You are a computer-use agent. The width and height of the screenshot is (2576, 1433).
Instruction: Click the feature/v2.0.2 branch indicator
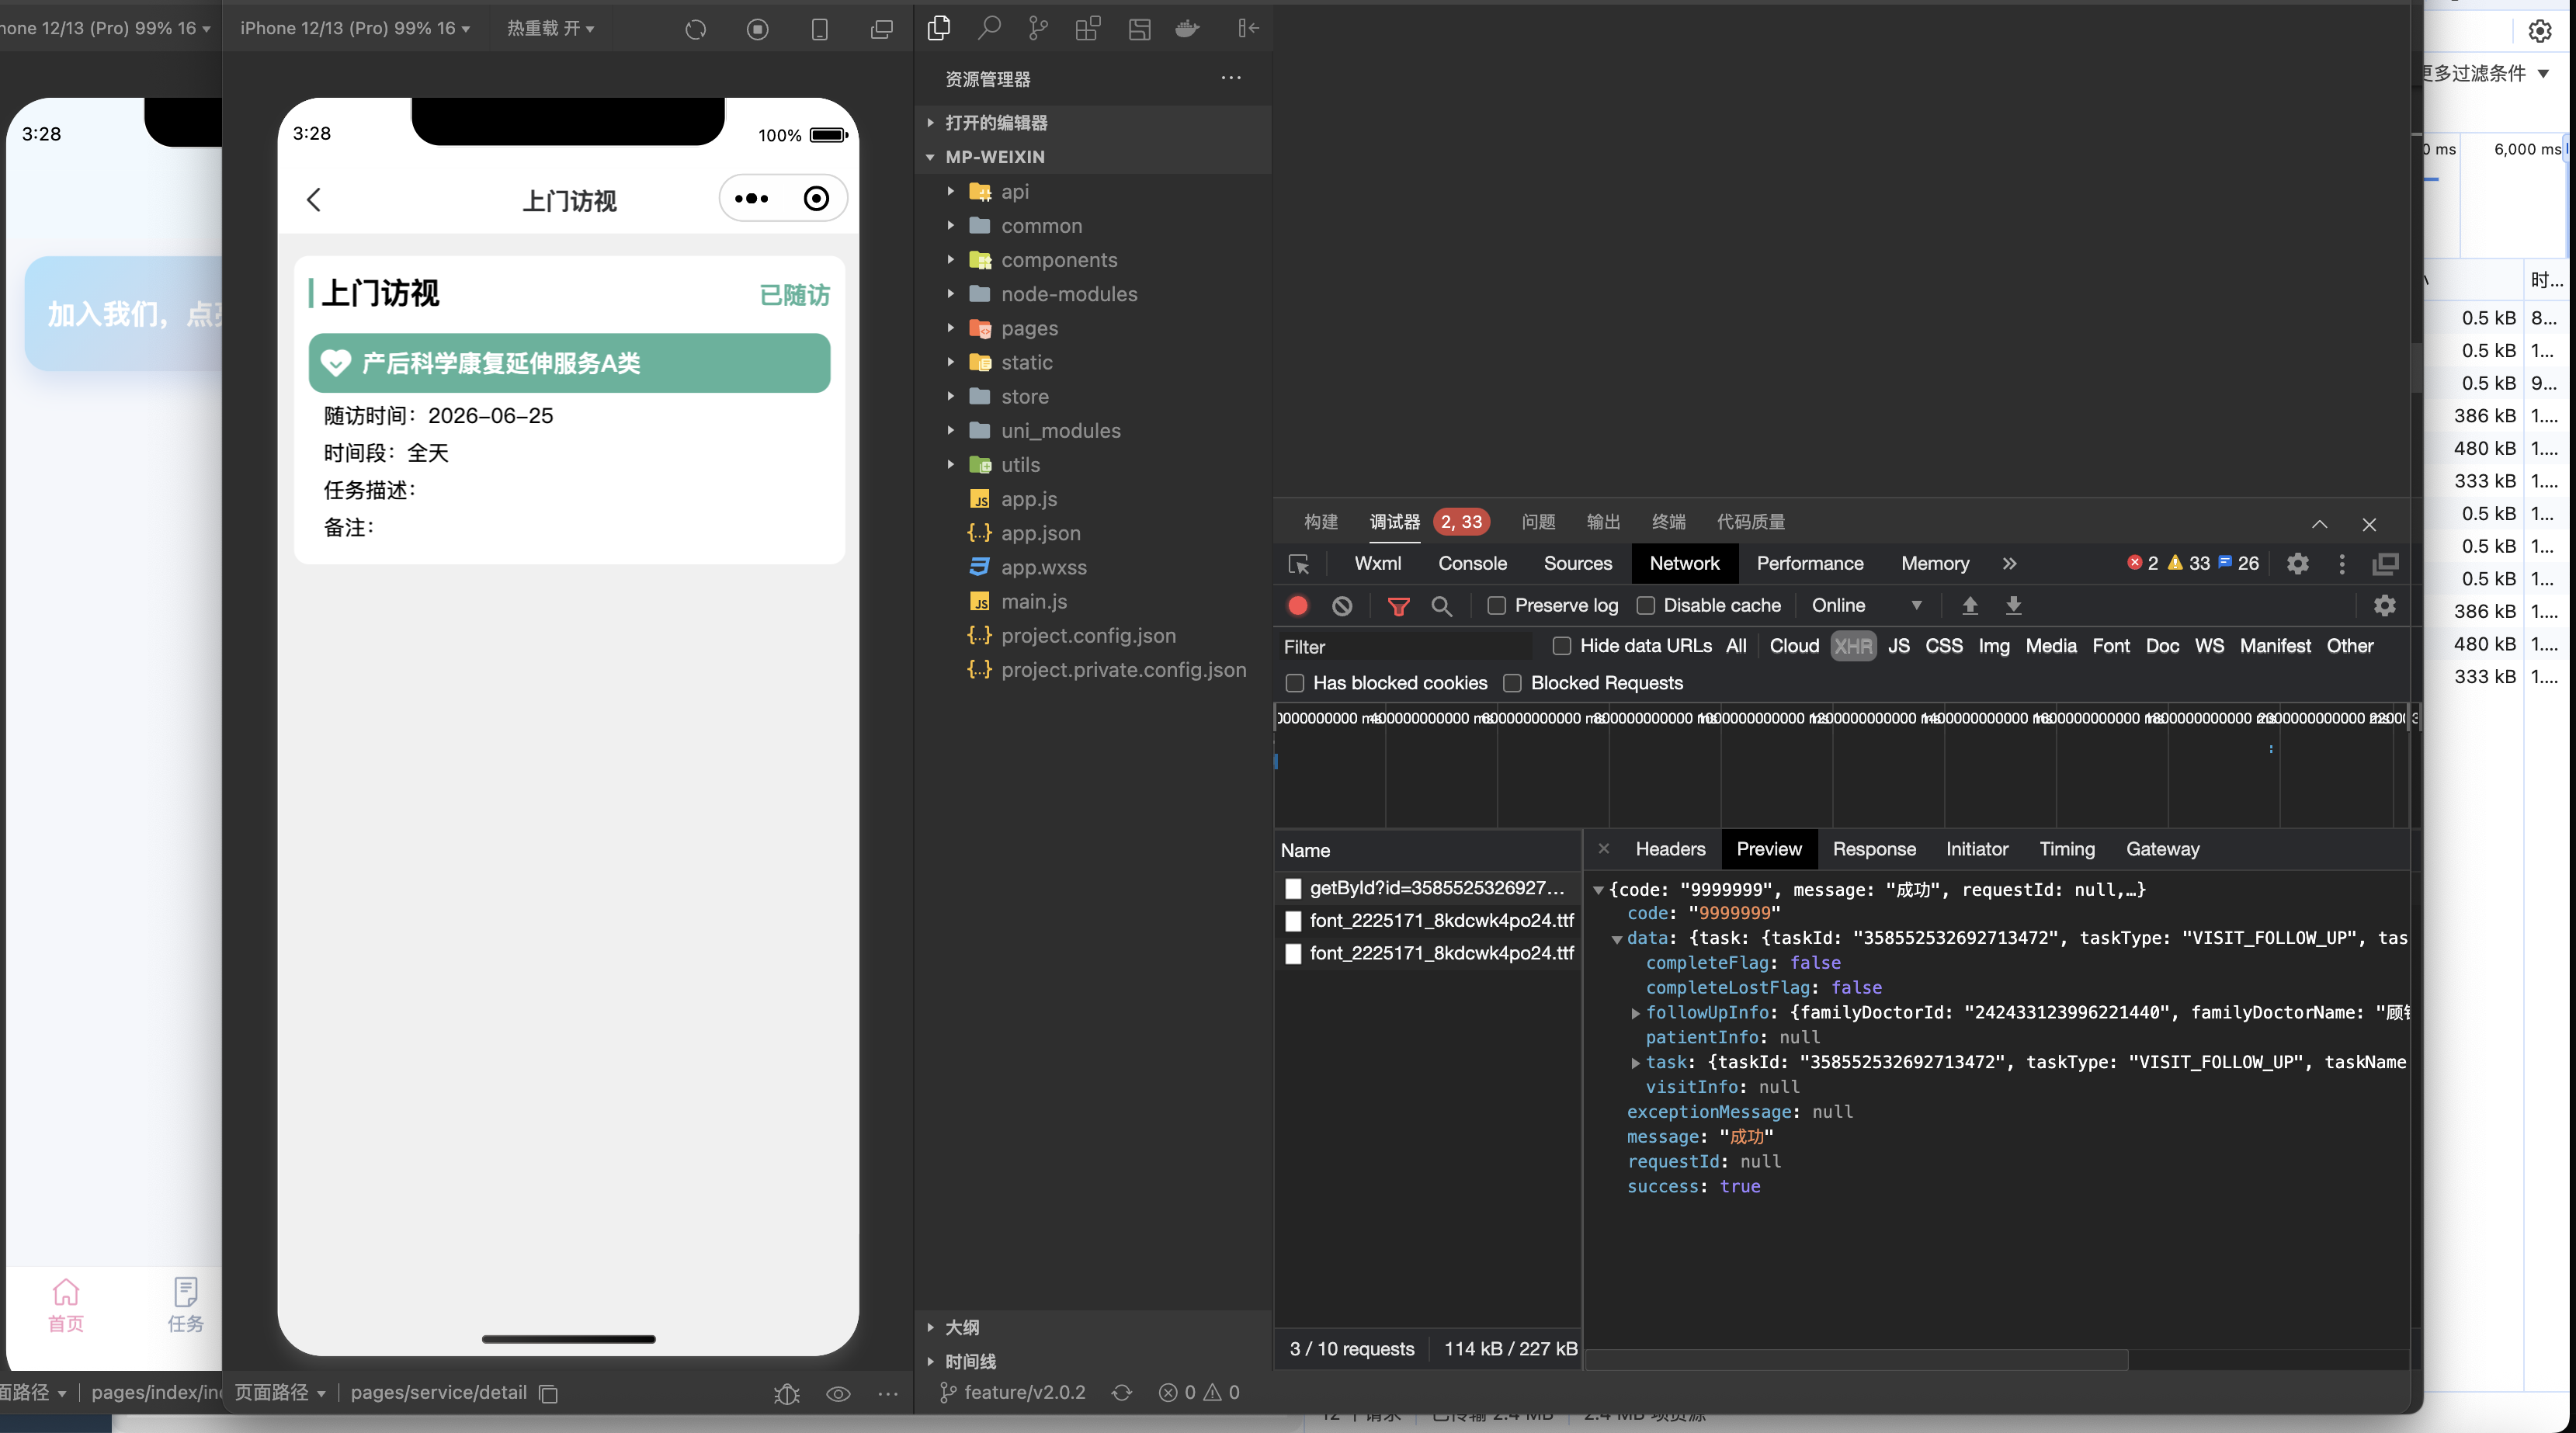[1012, 1393]
